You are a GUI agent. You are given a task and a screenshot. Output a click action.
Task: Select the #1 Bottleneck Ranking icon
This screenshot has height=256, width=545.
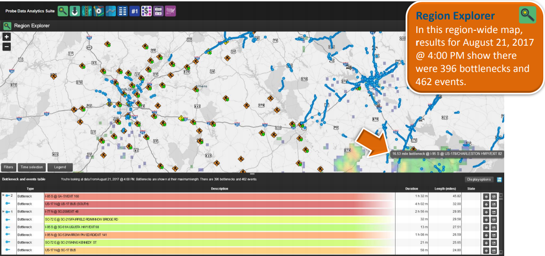tap(134, 11)
